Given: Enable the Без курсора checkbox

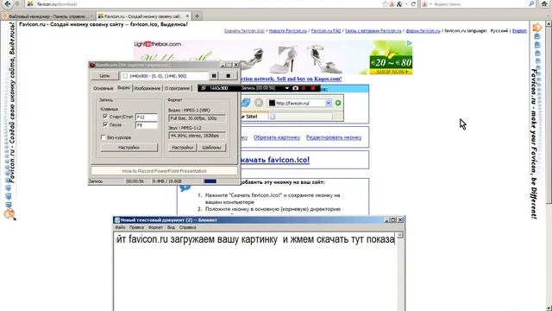Looking at the screenshot, I should (x=103, y=136).
